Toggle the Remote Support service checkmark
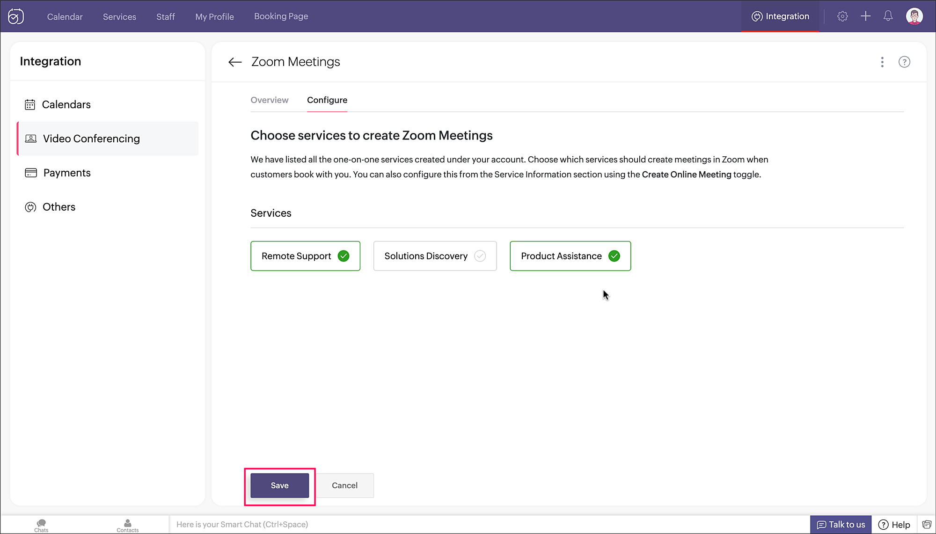The image size is (936, 534). pos(344,256)
